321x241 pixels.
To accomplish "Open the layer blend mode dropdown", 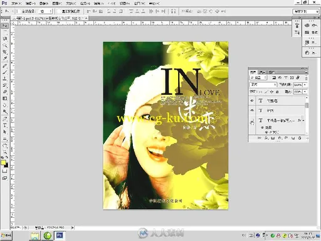I will tap(263, 85).
